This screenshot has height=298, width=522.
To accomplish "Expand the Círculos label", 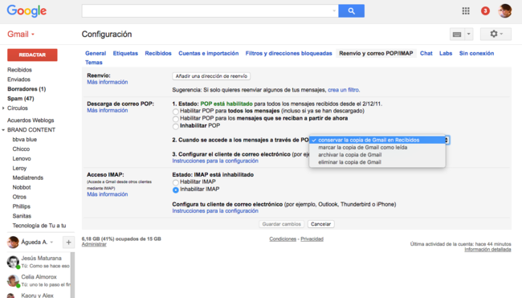I will (3, 108).
